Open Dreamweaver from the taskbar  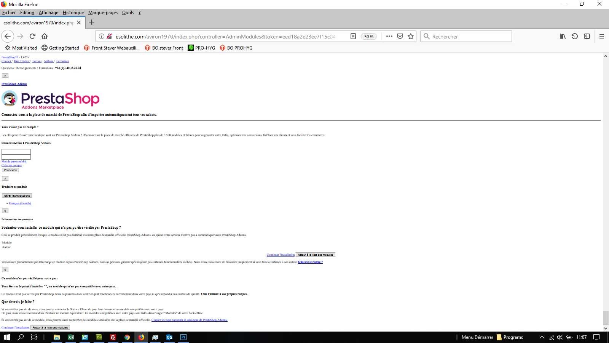99,337
